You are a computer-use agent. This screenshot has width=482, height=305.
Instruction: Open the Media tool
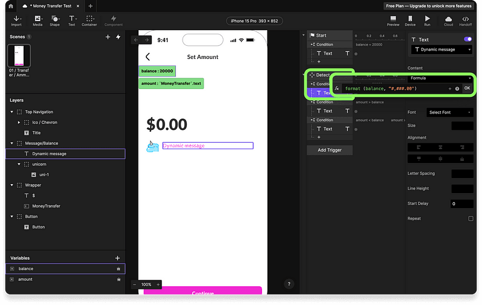point(37,20)
